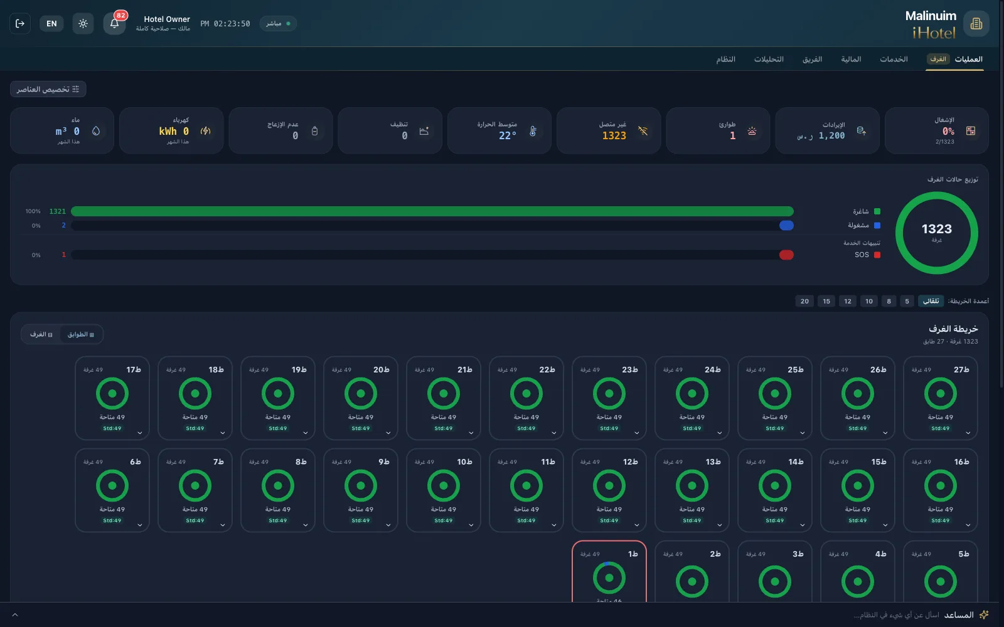Click the disconnected (غير متصل) wifi-off icon

coord(643,131)
